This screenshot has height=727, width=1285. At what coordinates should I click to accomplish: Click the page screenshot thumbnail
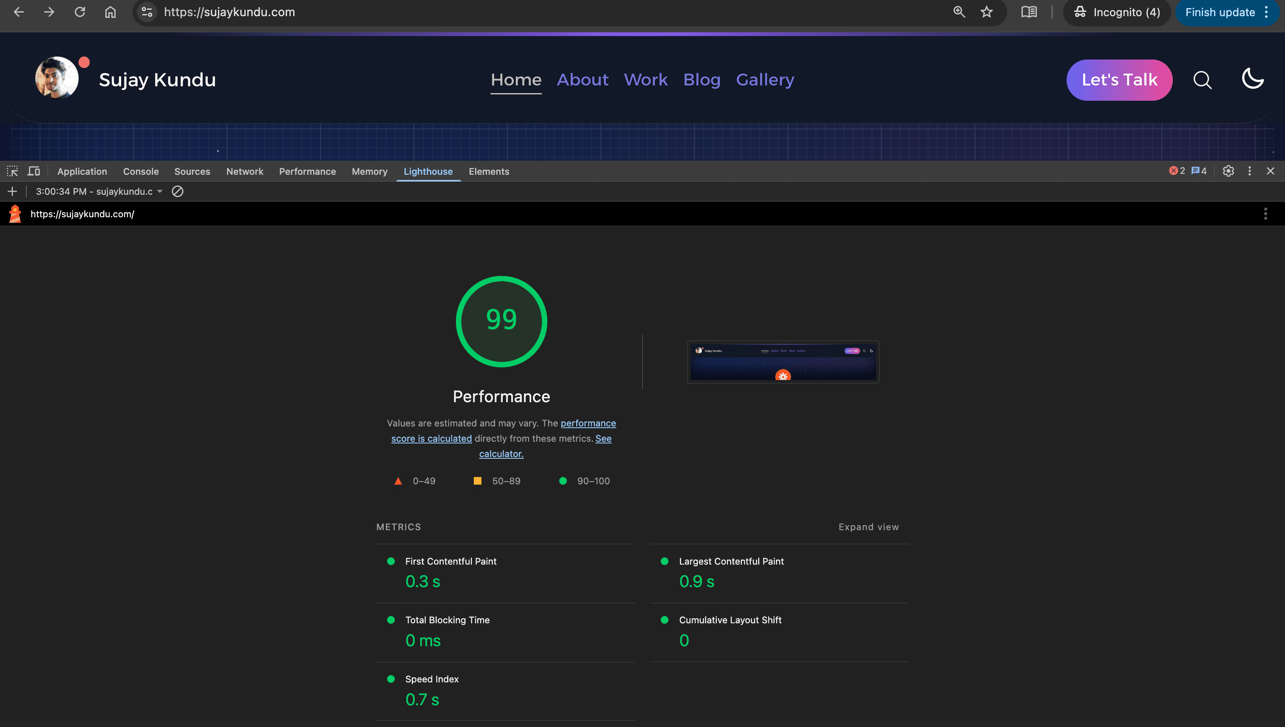[783, 362]
